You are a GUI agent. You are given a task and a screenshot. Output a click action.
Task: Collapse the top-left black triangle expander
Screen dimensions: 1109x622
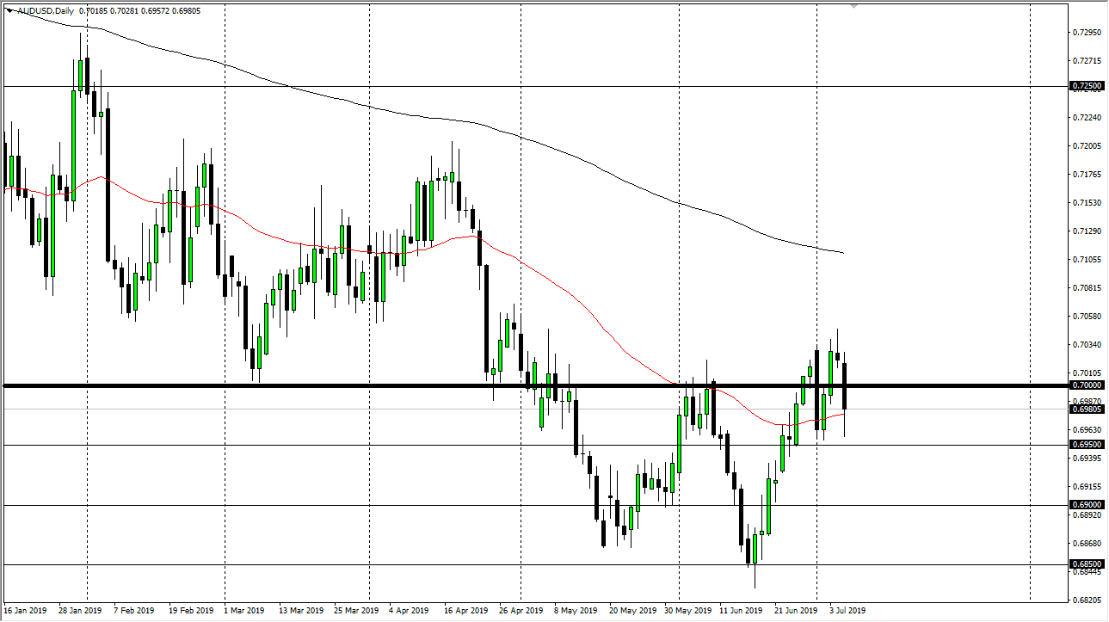[10, 11]
